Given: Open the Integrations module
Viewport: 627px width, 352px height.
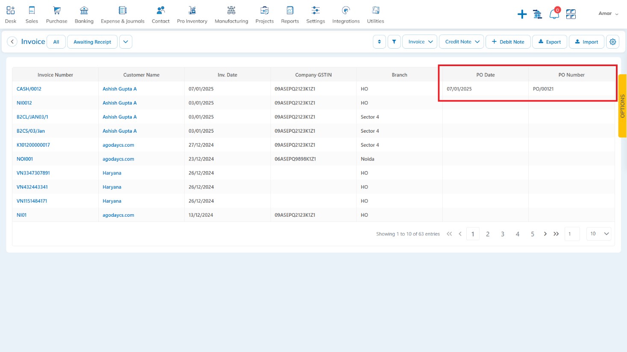Looking at the screenshot, I should [346, 15].
